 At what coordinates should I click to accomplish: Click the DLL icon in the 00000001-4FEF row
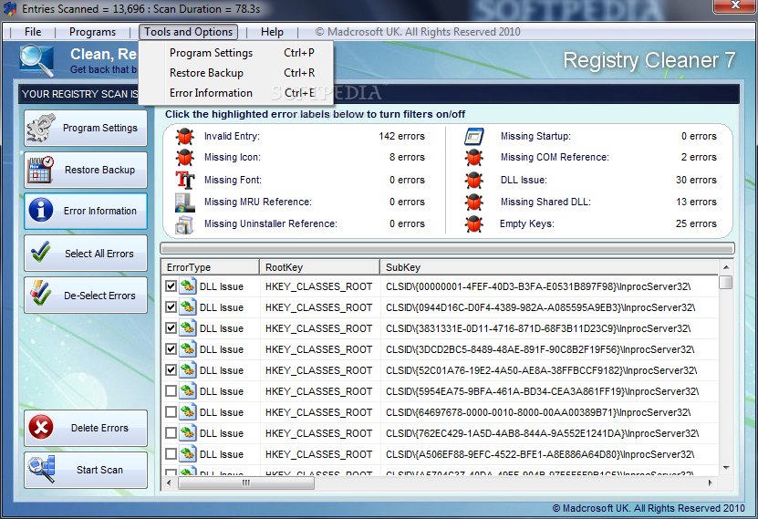coord(188,286)
